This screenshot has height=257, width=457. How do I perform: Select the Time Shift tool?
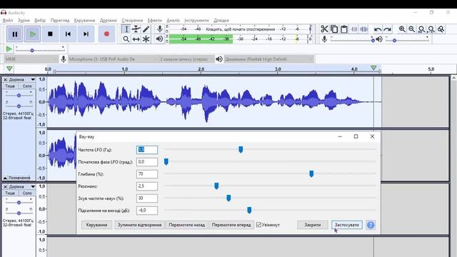136,39
